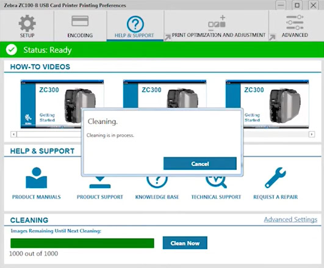Click the right arrow of videos scrollbar
324x268 pixels.
pyautogui.click(x=312, y=134)
